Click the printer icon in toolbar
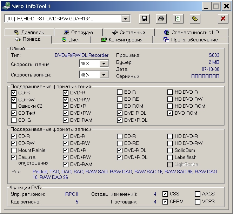This screenshot has height=214, width=233. pos(161,19)
